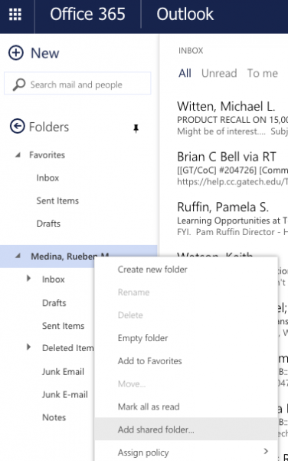This screenshot has height=461, width=288.
Task: Open the mailbox Drafts folder below Inbox
Action: 54,303
